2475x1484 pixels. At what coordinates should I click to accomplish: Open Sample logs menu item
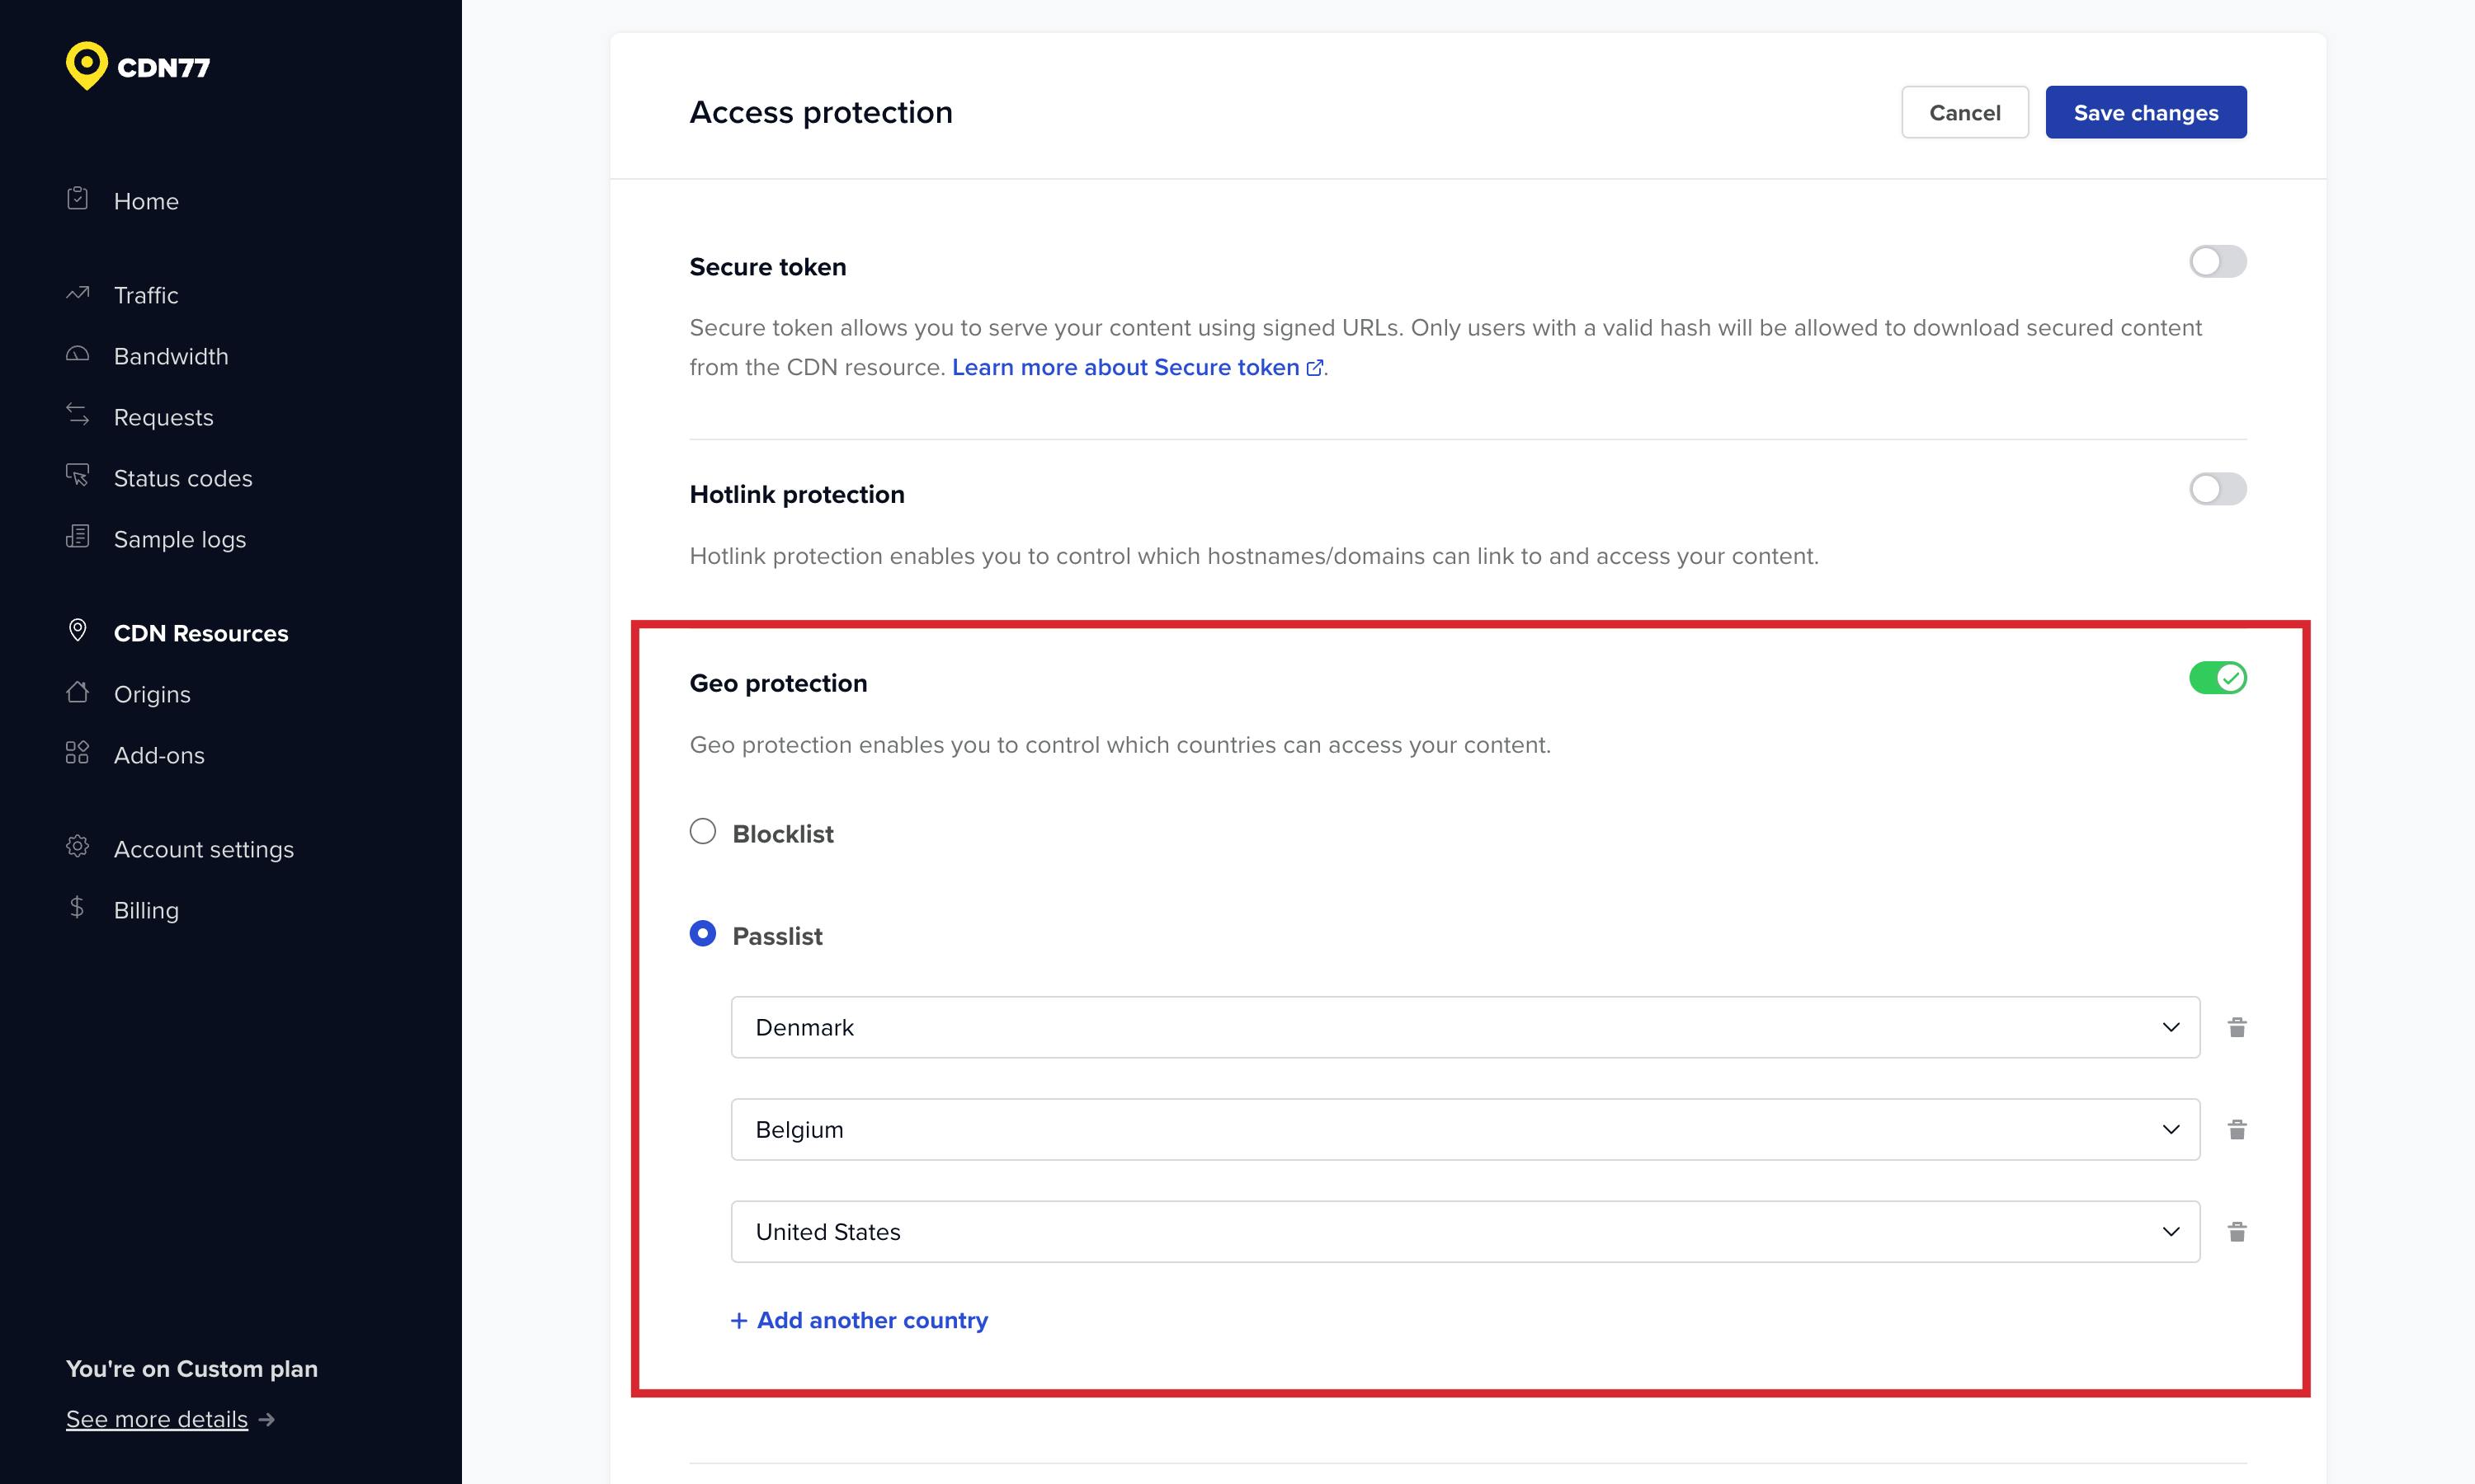pyautogui.click(x=180, y=539)
